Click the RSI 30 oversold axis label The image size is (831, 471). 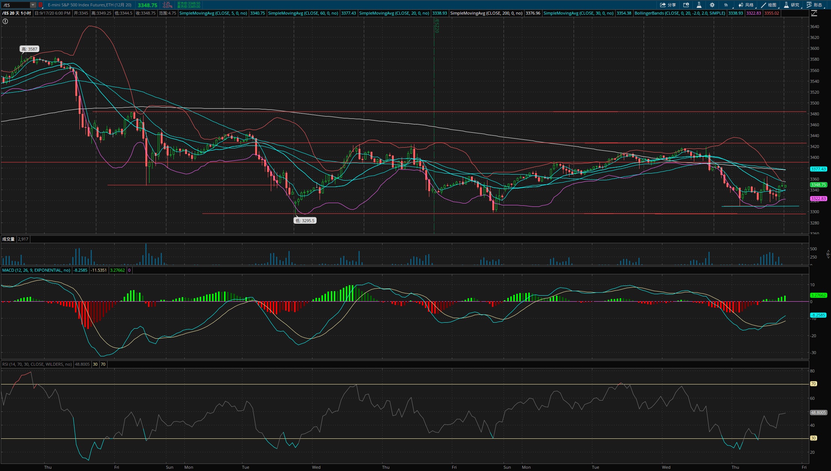[x=813, y=438]
